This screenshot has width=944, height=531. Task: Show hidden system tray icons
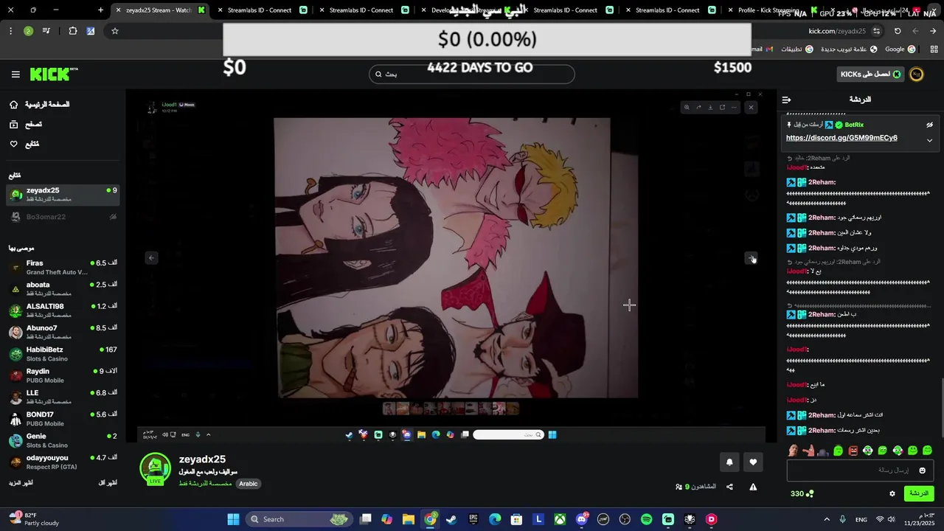[x=826, y=519]
